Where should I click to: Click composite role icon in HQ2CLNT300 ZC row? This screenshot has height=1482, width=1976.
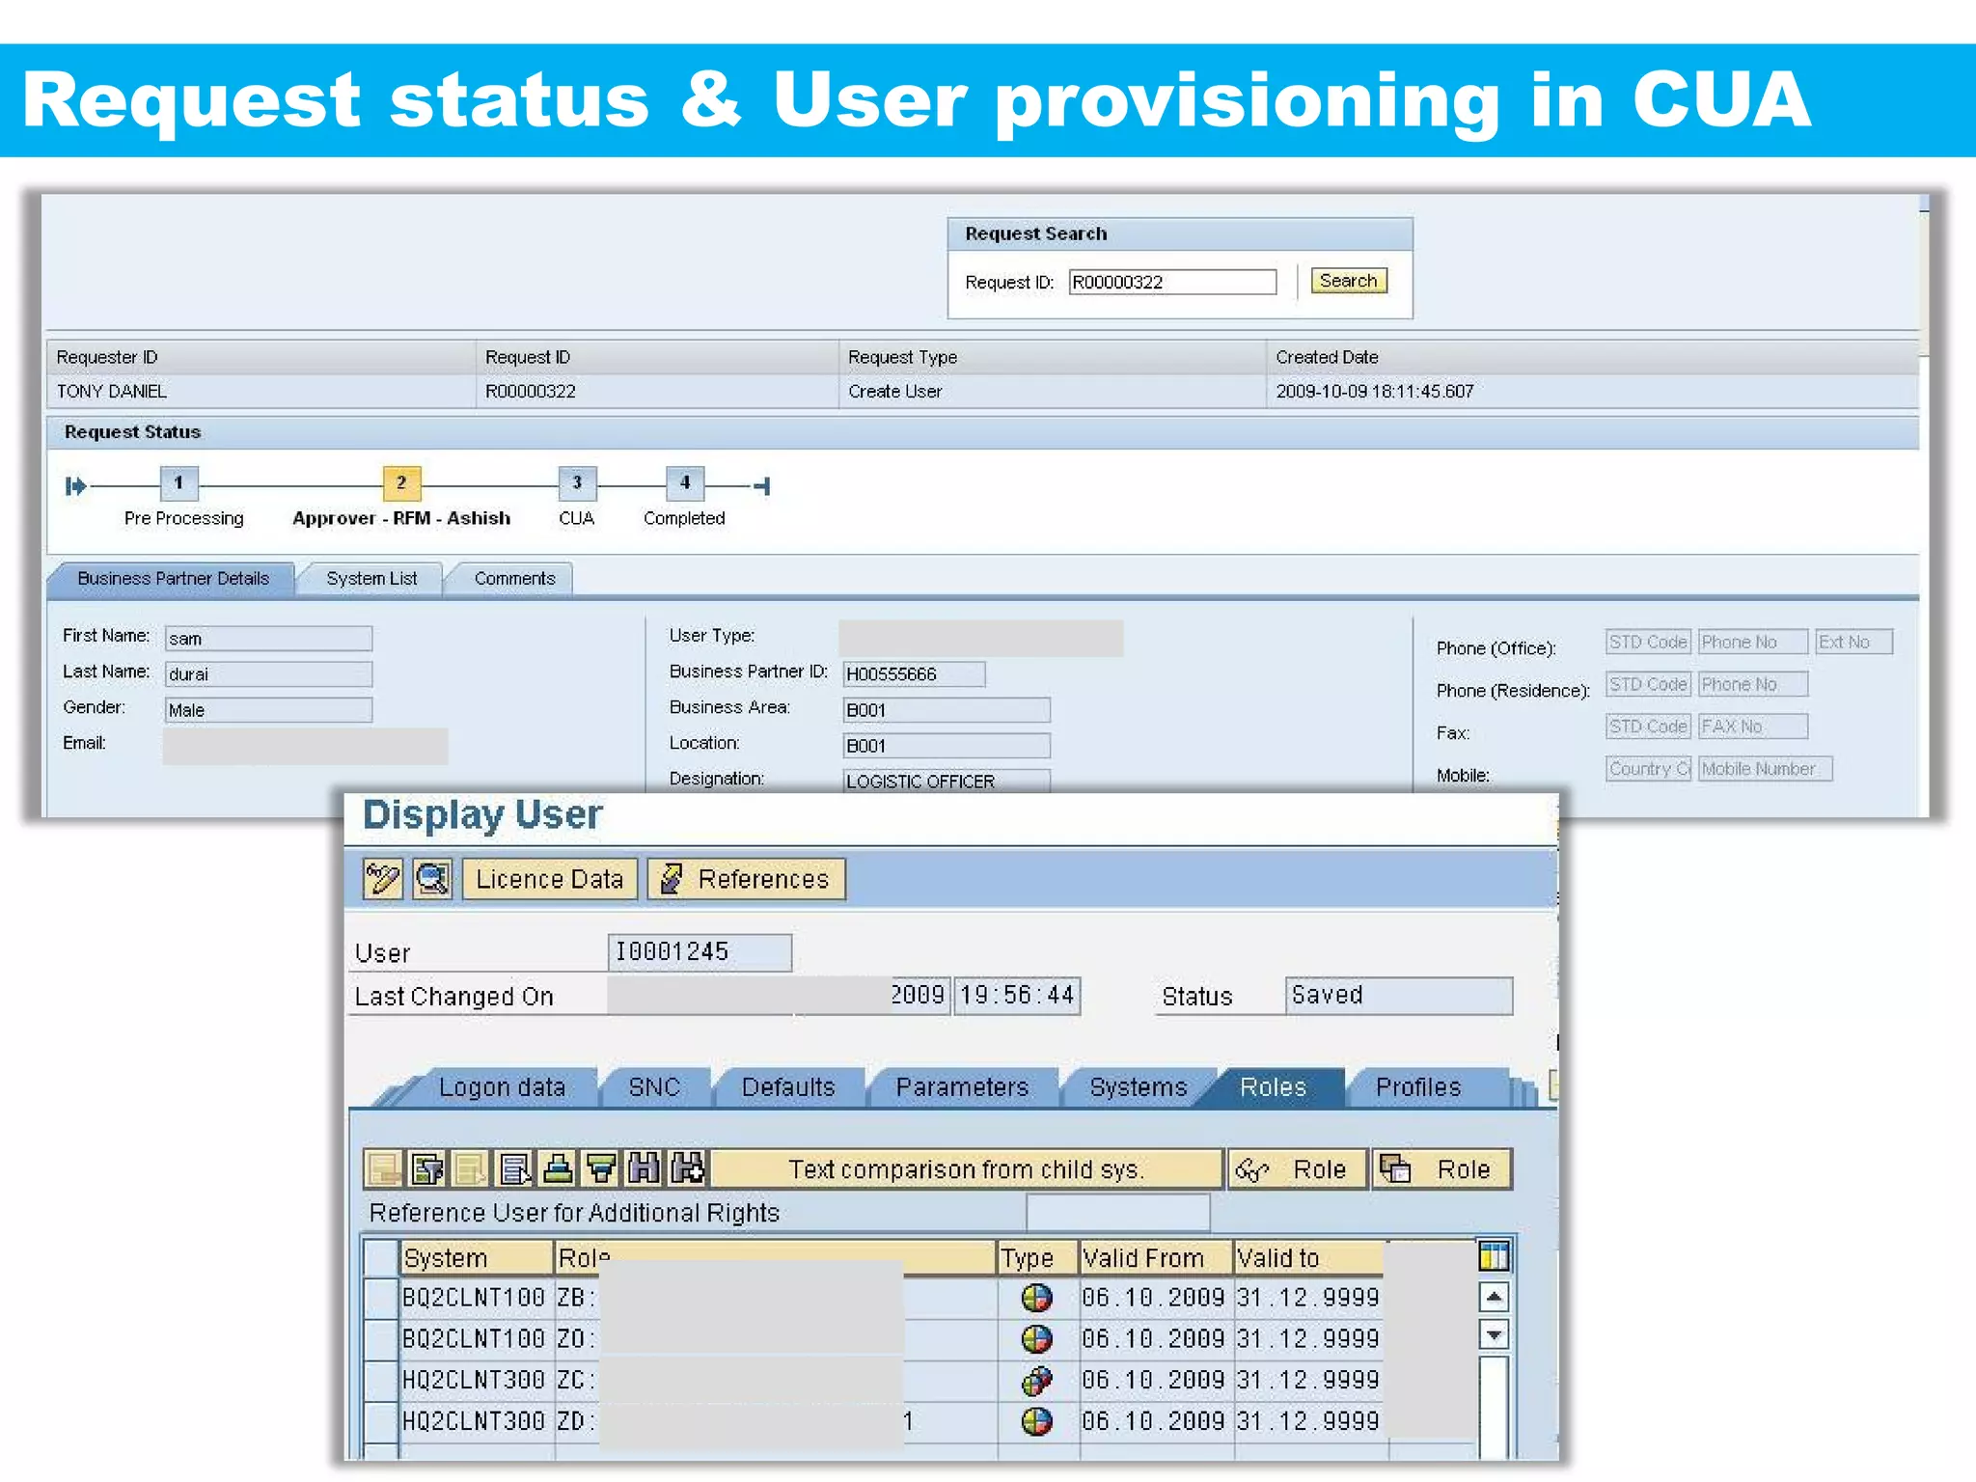pos(1036,1381)
